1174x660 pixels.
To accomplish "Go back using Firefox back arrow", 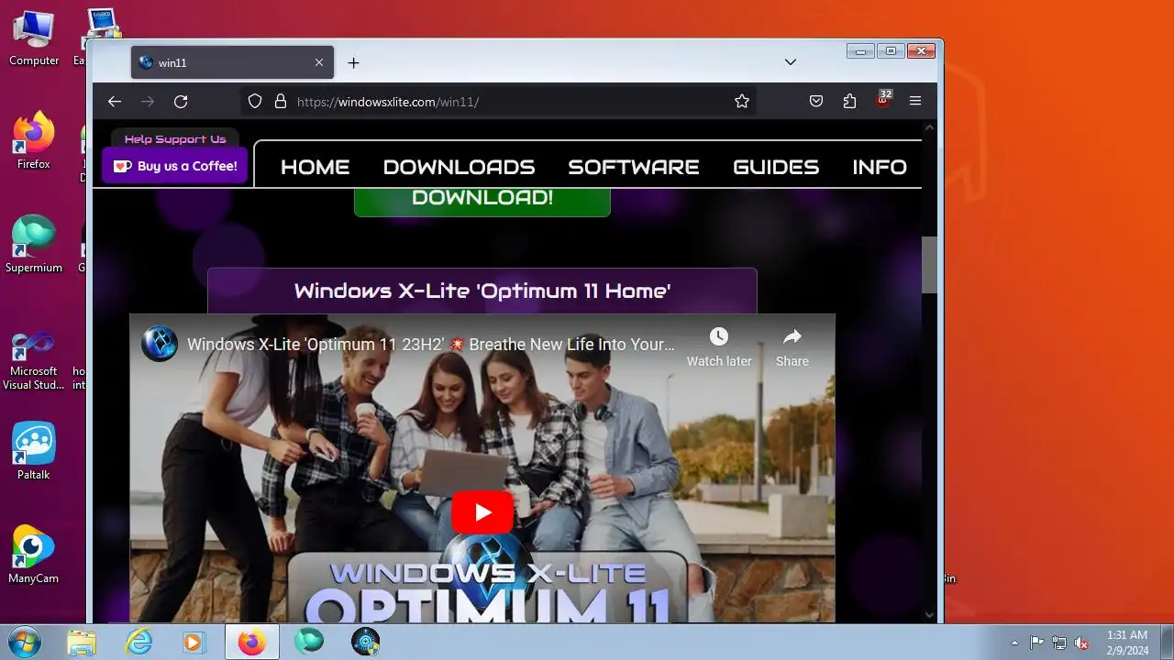I will 115,102.
